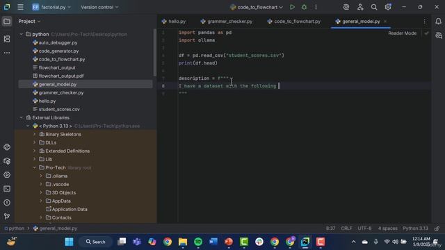Click the Project tree vertical scrollbar
The width and height of the screenshot is (445, 250).
point(154,53)
